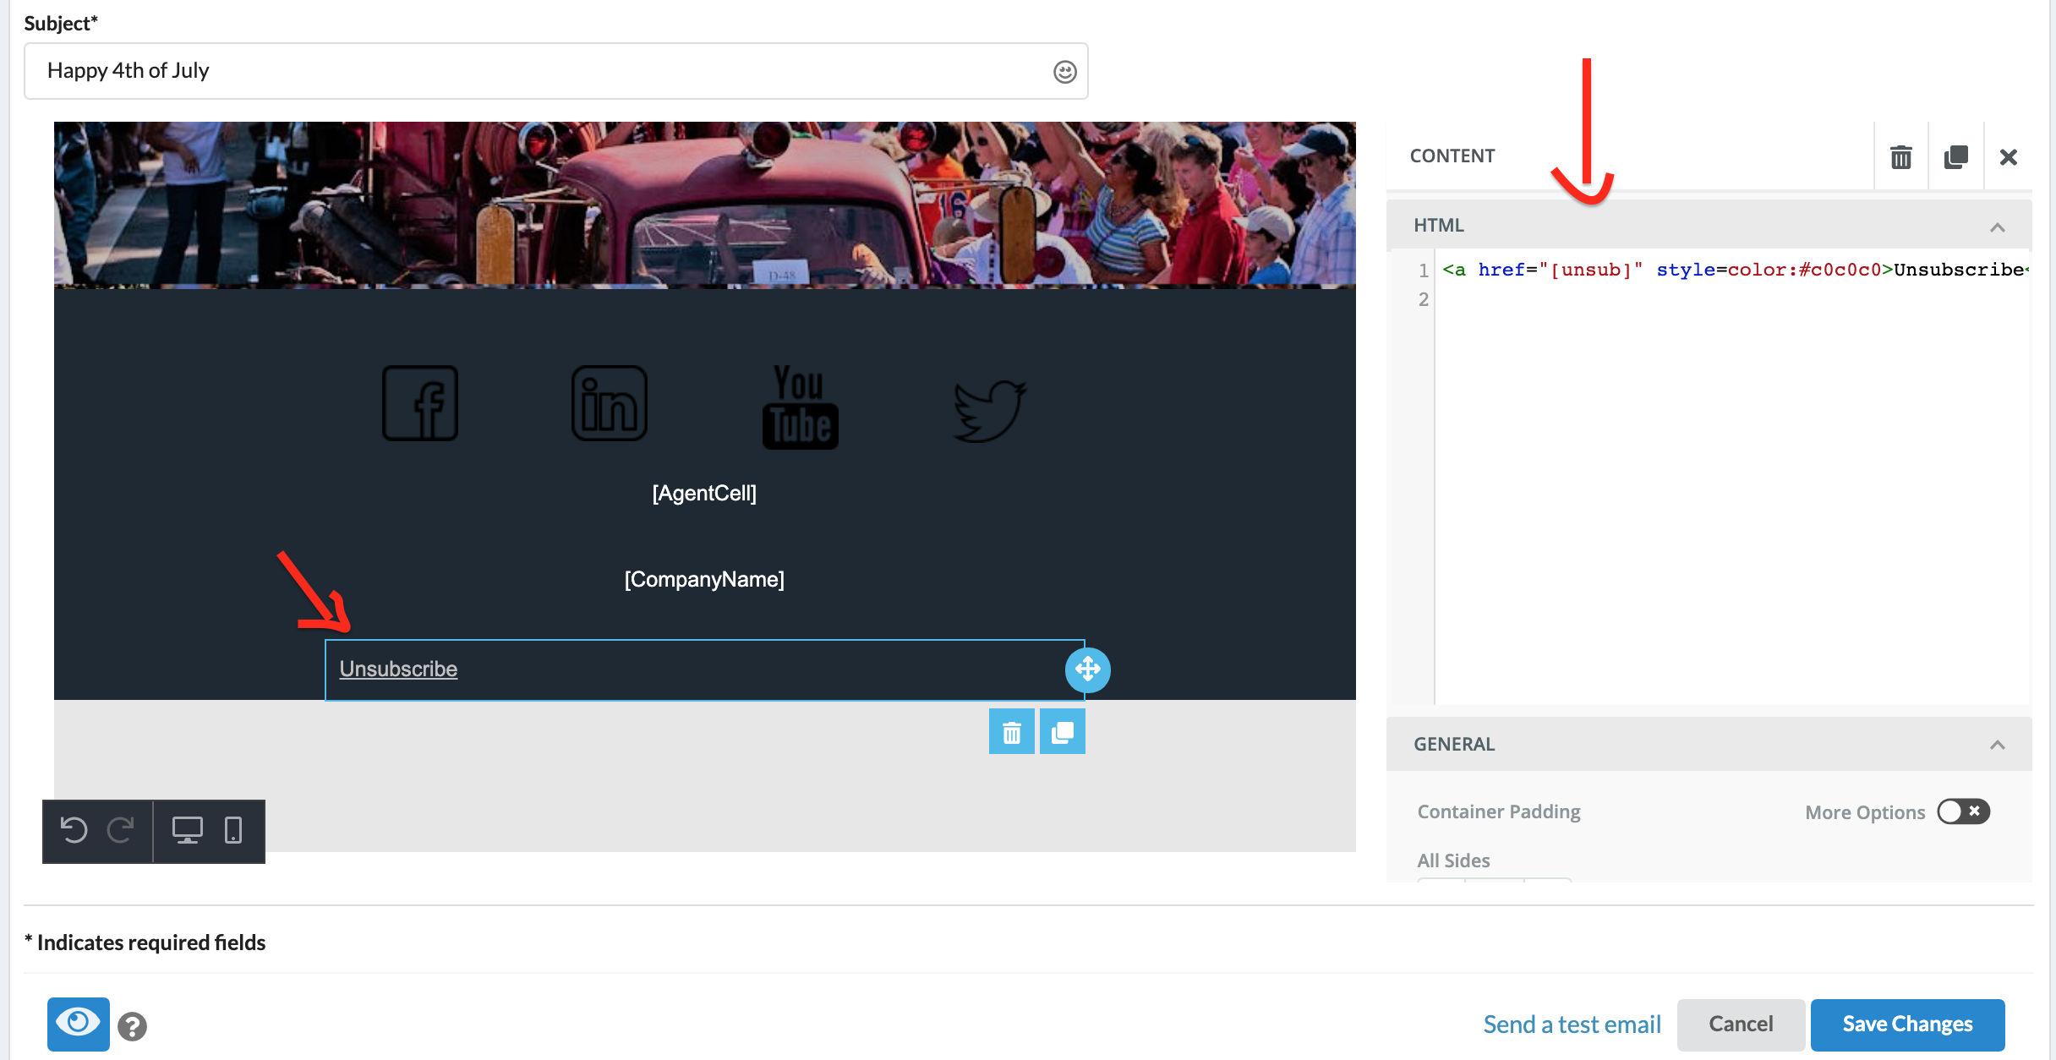Cancel editing the email
This screenshot has height=1060, width=2056.
[1740, 1024]
